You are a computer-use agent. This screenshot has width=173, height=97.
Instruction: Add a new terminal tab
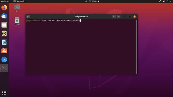pyautogui.click(x=28, y=17)
